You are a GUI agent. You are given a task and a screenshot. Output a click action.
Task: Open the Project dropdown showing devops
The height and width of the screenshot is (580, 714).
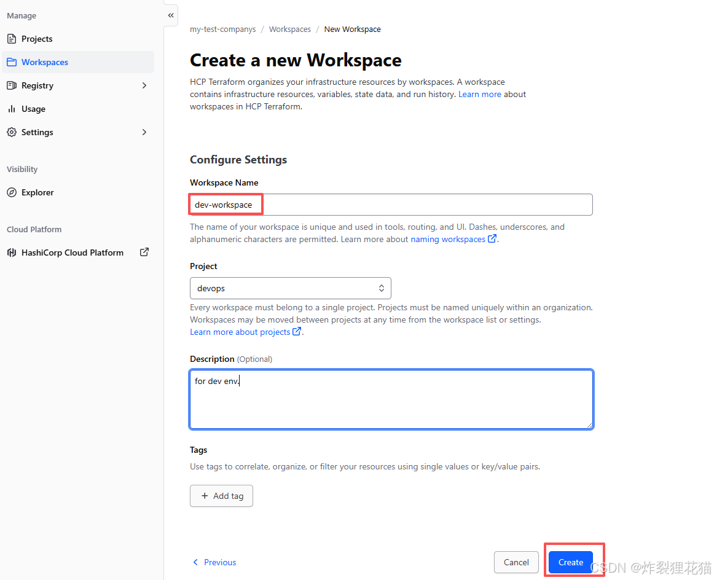(x=291, y=288)
